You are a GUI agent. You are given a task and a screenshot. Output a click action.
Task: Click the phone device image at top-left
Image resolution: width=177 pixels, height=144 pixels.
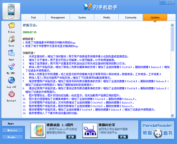coord(11,11)
